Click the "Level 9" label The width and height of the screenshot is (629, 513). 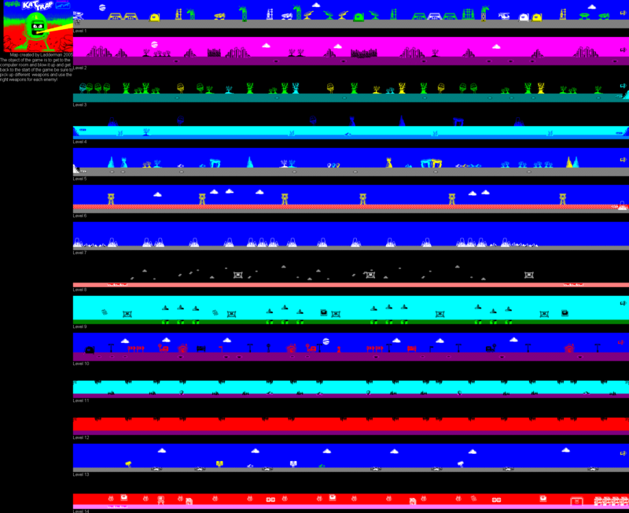pos(80,327)
